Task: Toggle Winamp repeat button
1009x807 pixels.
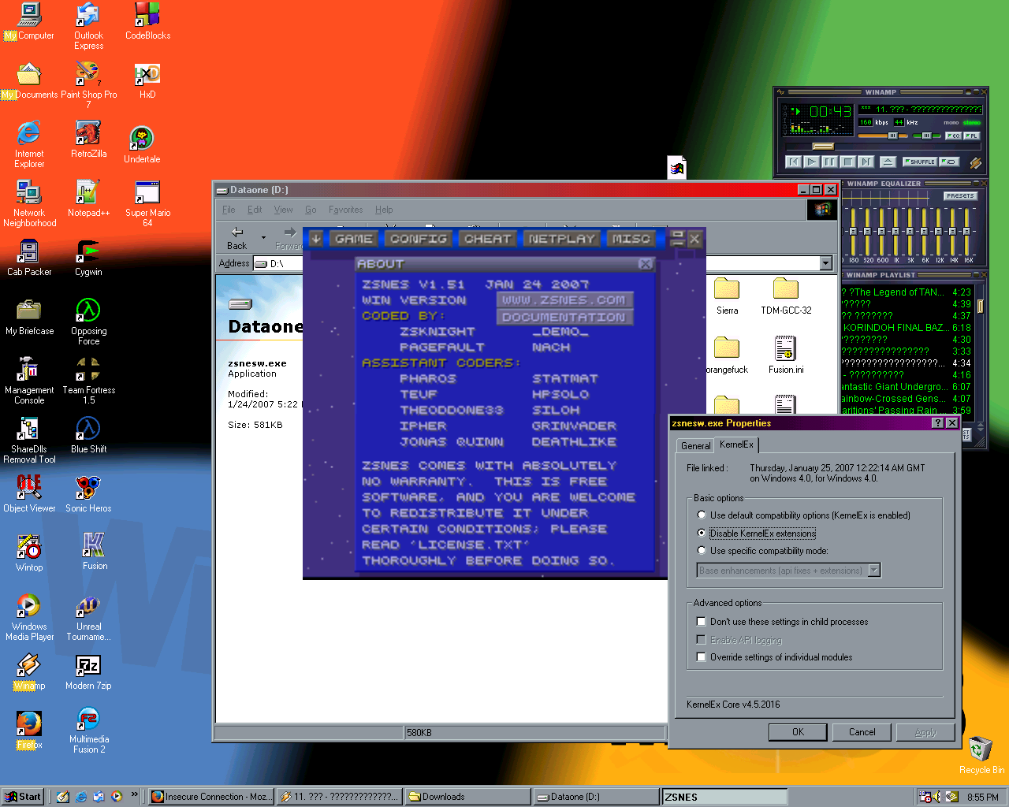Action: click(949, 162)
